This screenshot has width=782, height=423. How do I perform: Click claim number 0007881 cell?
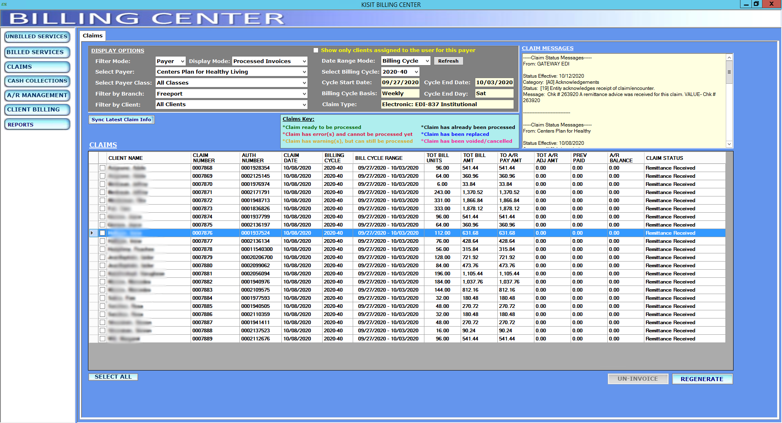pos(215,274)
